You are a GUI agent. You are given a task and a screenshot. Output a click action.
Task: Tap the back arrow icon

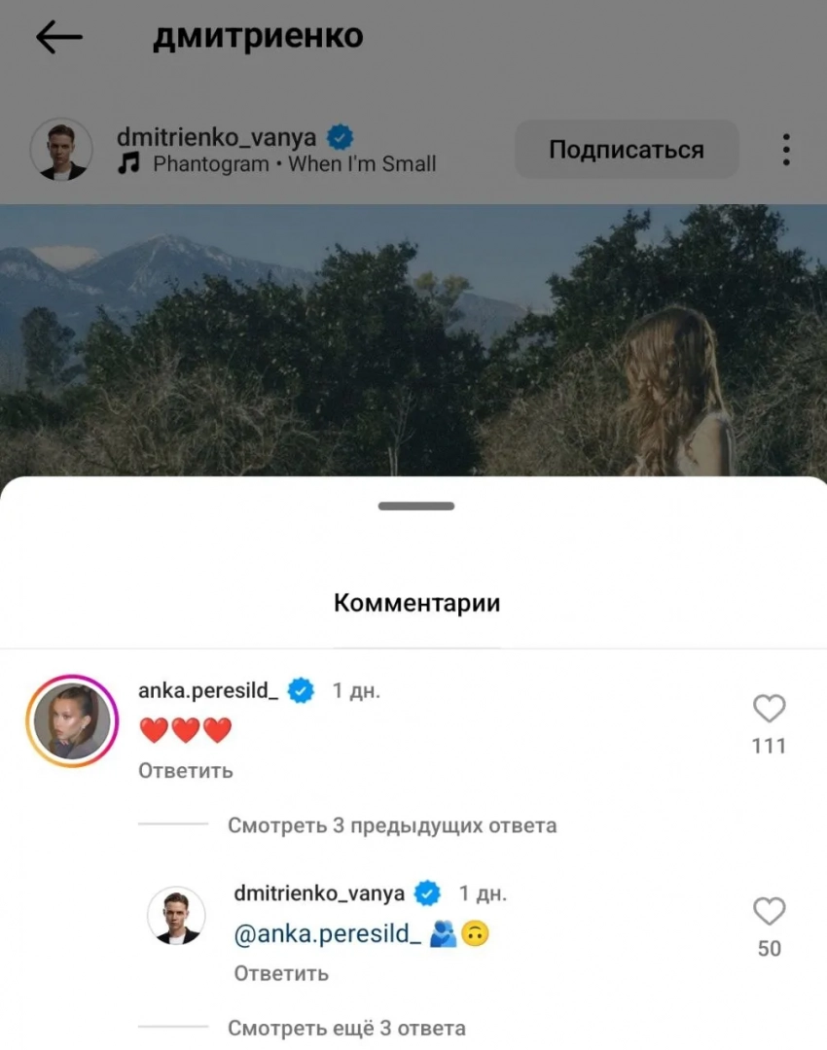click(x=59, y=36)
